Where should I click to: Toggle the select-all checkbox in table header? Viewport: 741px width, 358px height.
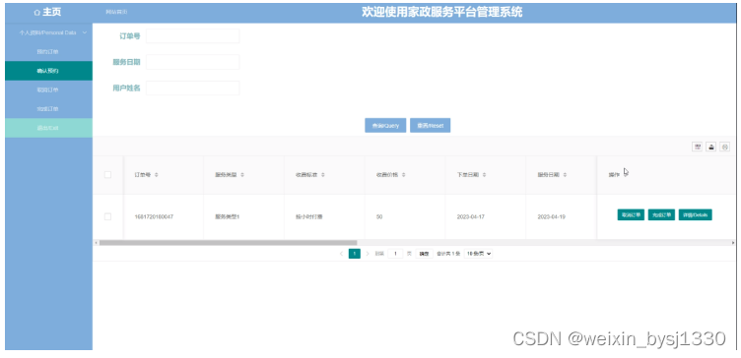pos(107,175)
